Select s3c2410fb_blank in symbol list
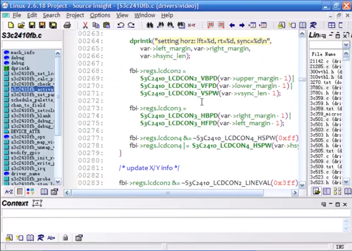Viewport: 352px width, 251px height. point(31,116)
